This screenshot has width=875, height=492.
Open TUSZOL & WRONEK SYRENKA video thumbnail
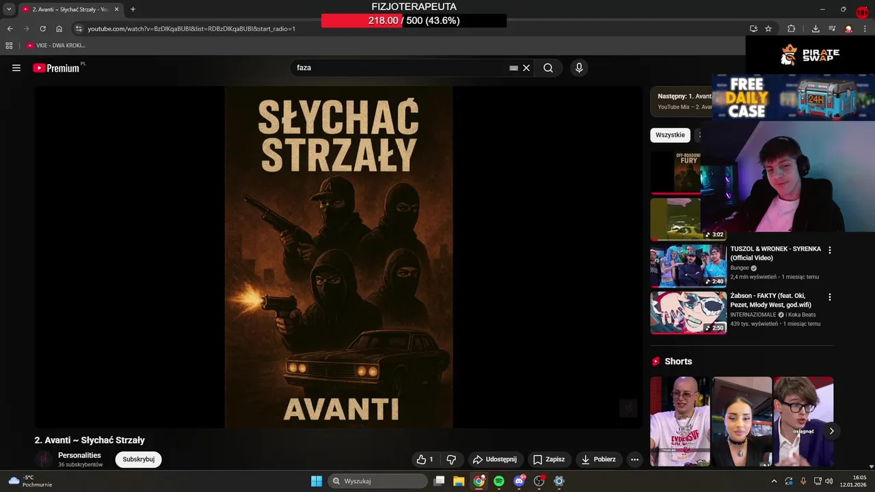[688, 266]
